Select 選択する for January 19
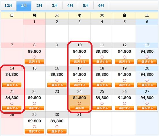159x136 pixels. [125, 85]
